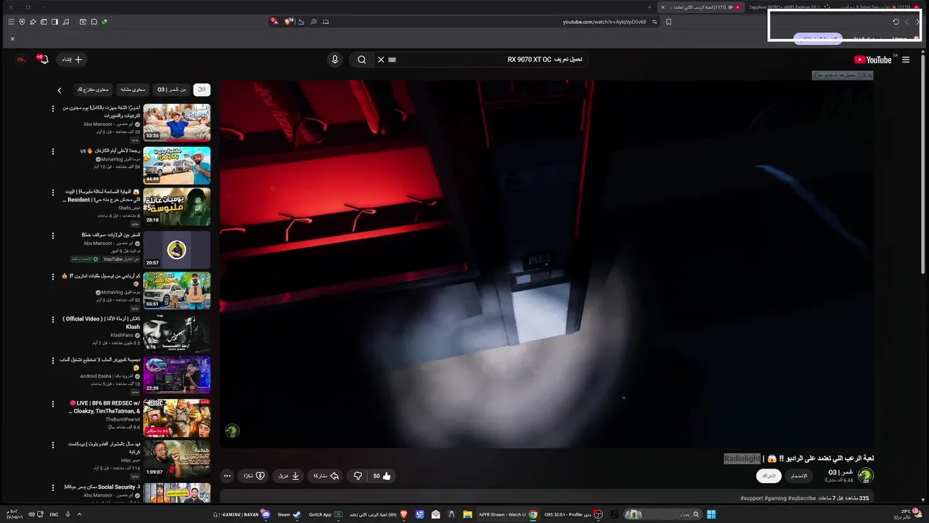Subscribe to the channel (اشتراك)
The image size is (929, 523).
[x=769, y=476]
